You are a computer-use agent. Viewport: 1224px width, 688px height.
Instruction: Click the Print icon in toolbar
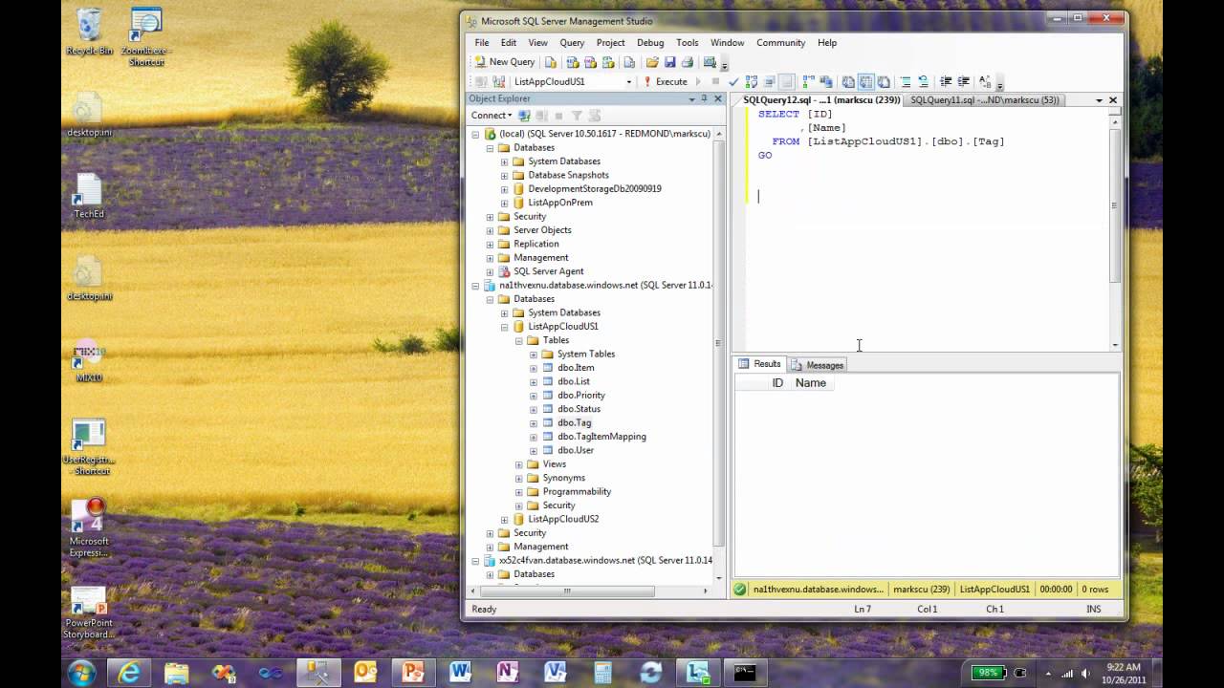[687, 62]
